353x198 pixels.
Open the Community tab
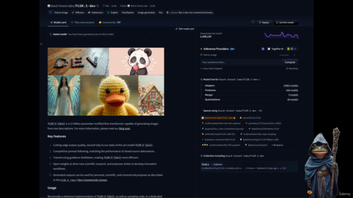(x=110, y=23)
